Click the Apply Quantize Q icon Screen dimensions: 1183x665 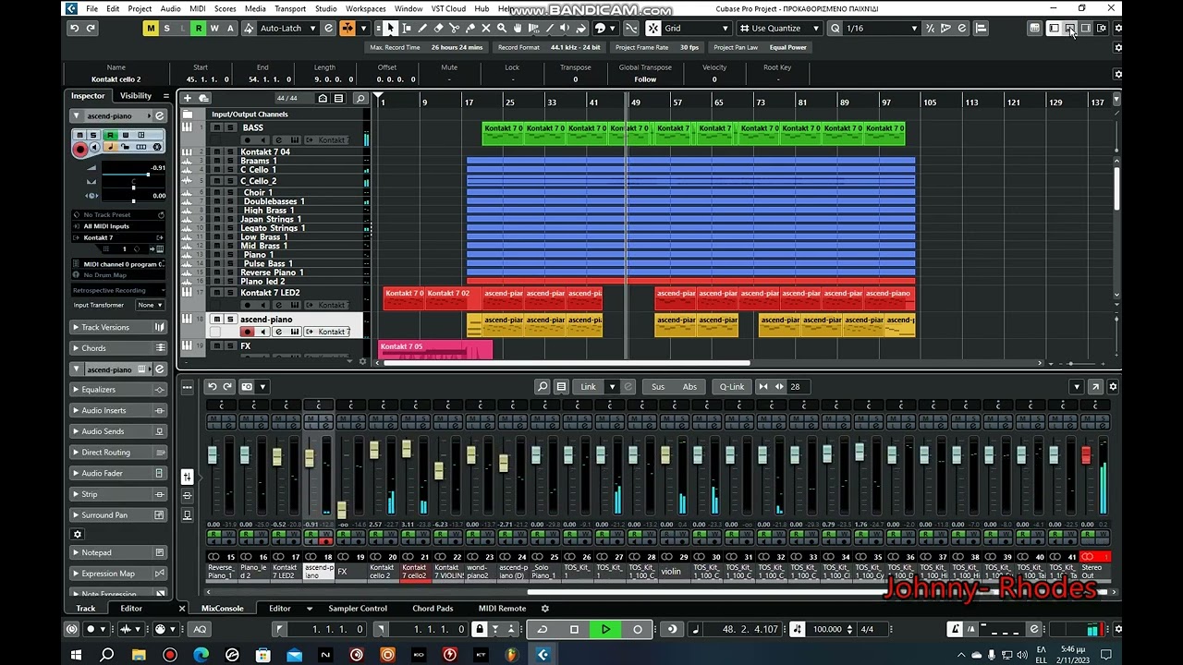[835, 29]
